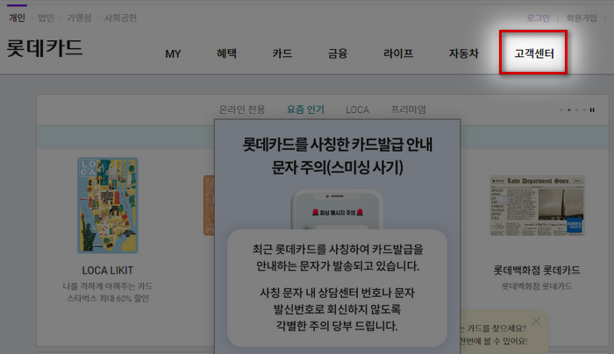
Task: Click the 스타벅스 최대 60% 할인 description
Action: [x=108, y=299]
